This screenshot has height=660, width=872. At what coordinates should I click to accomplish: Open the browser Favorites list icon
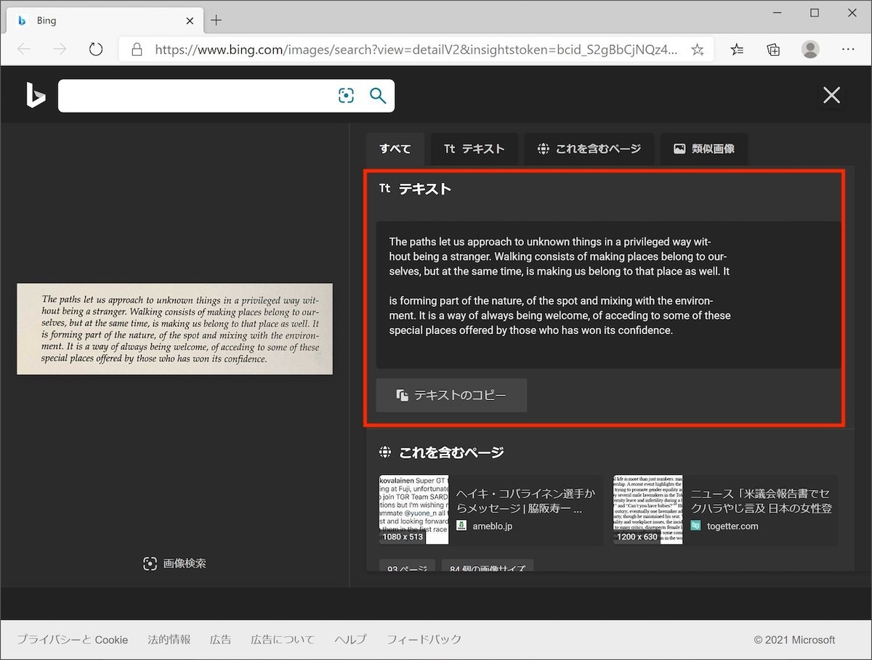tap(737, 49)
